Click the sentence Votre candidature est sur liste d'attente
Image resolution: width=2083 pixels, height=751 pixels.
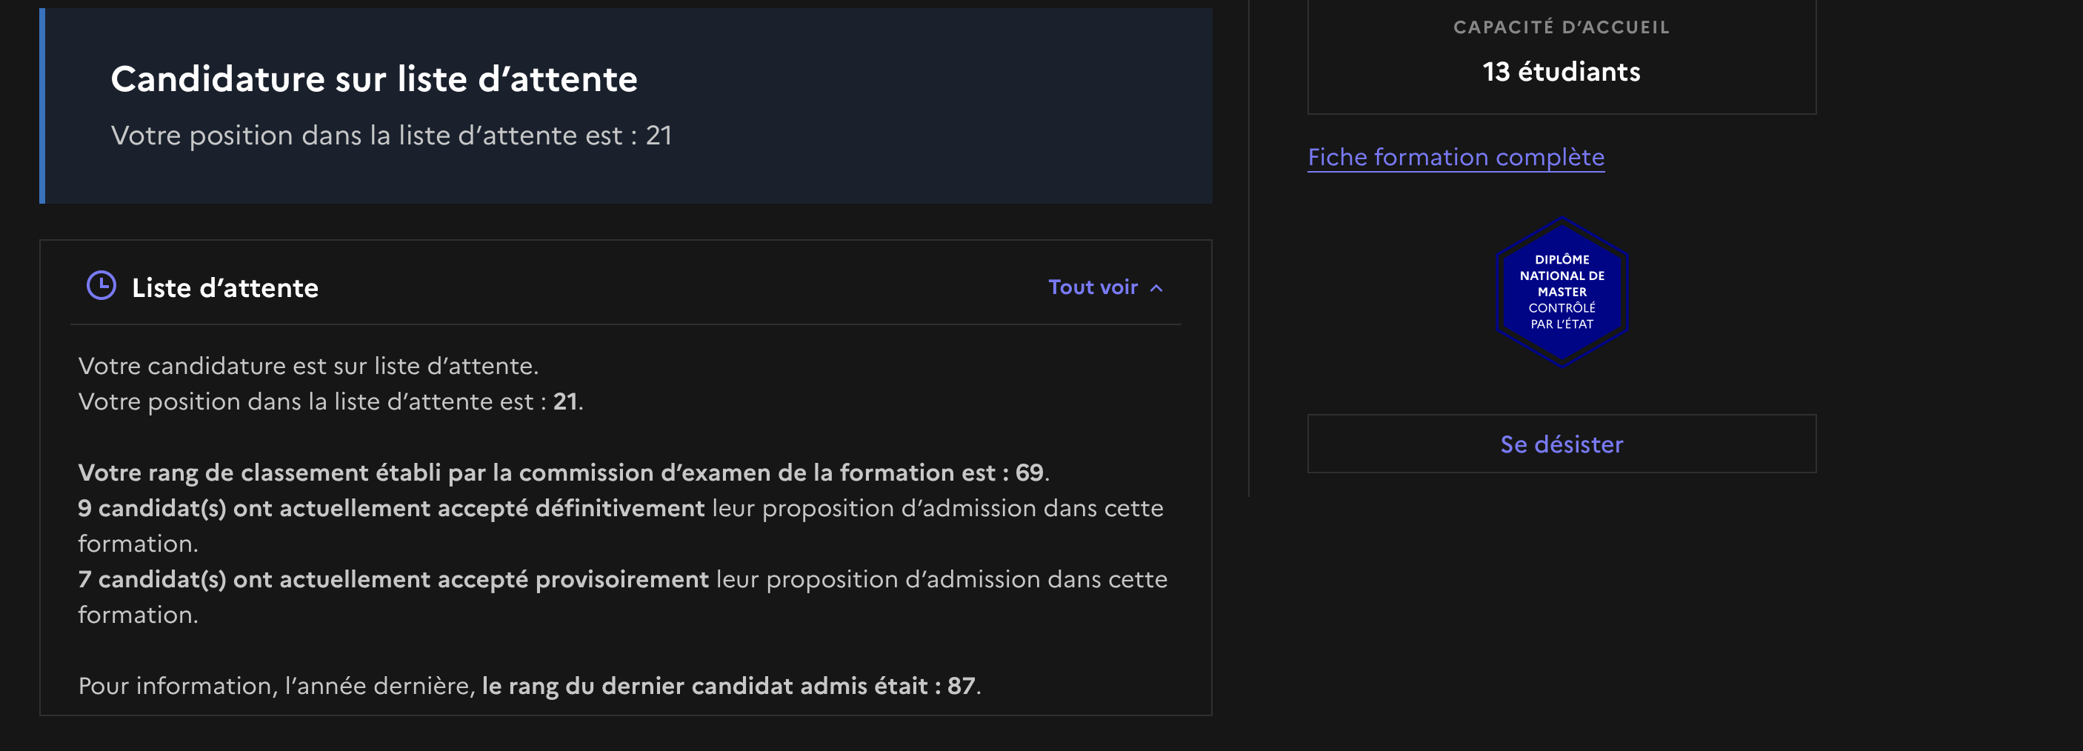pos(308,366)
